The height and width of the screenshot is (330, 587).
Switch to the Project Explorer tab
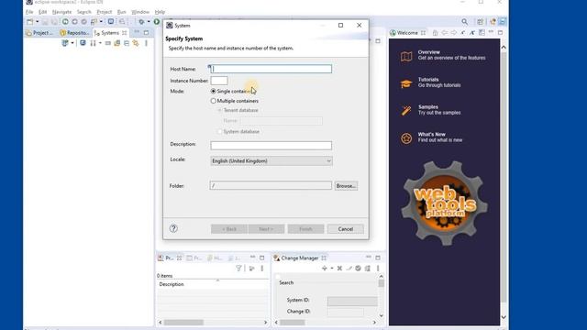tap(39, 33)
